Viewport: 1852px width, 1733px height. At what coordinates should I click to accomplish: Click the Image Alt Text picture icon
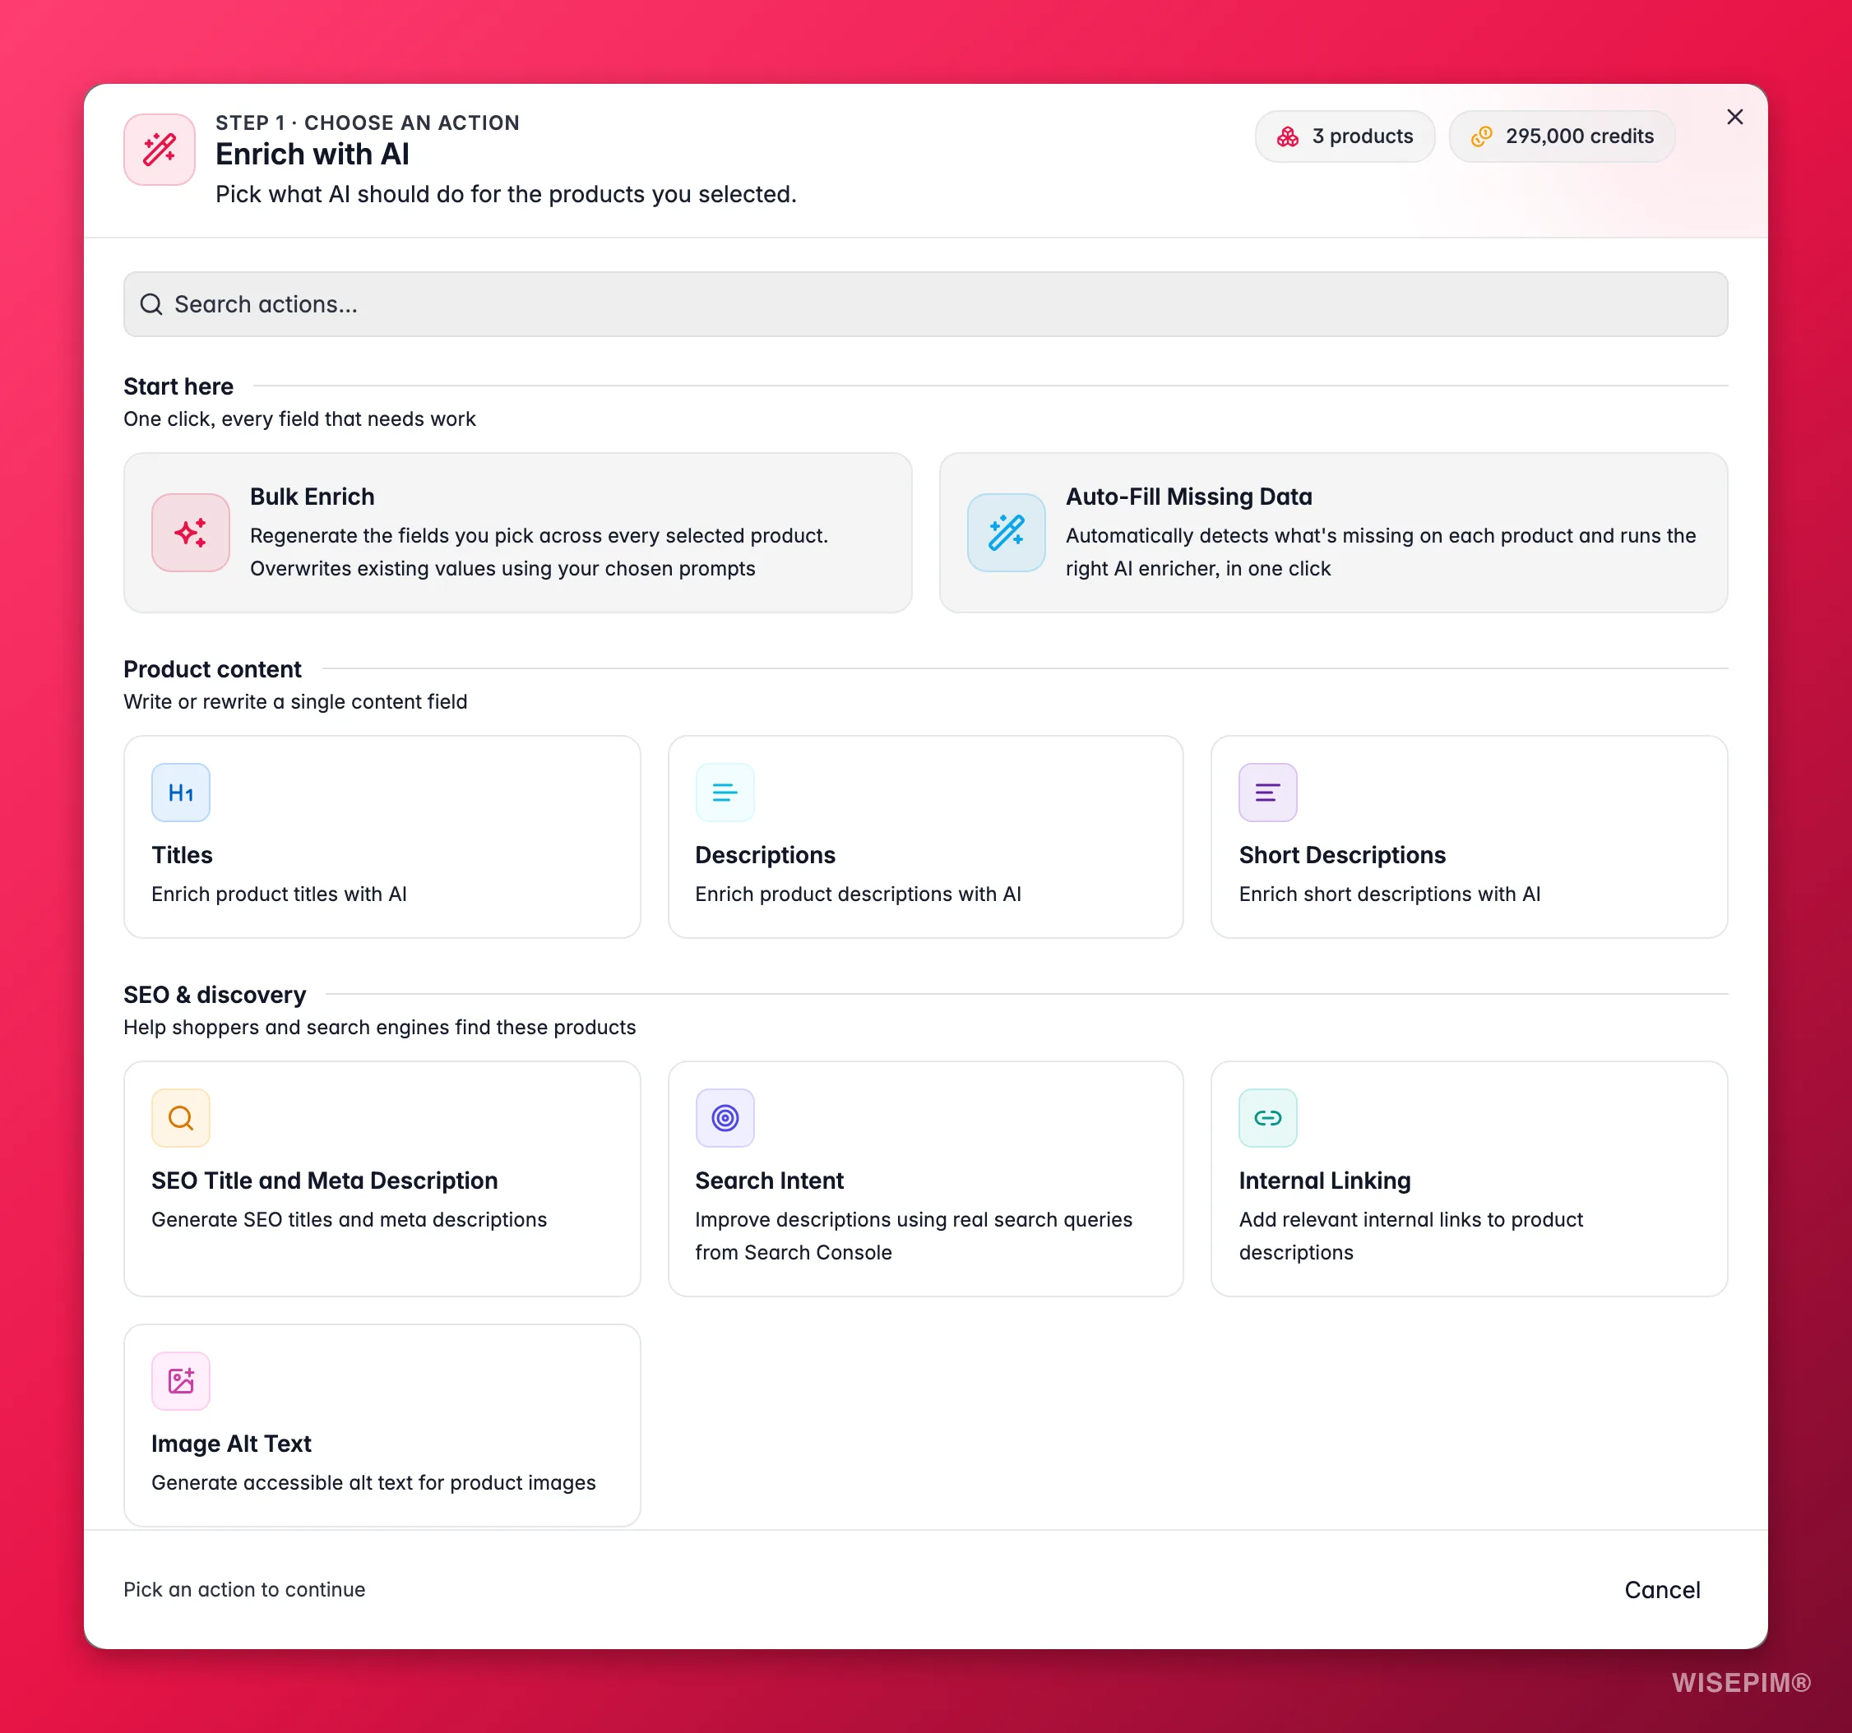click(181, 1381)
